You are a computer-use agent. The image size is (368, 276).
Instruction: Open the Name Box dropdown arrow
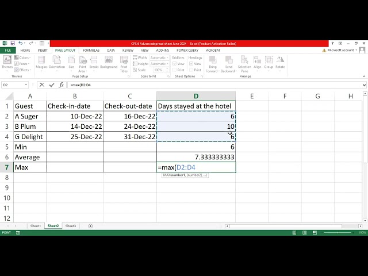pos(26,85)
